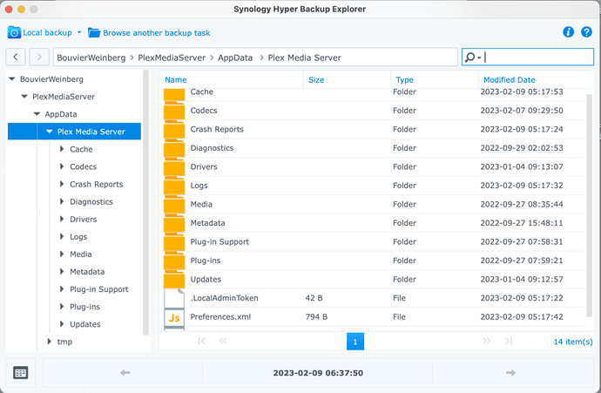Open the Local backup dropdown arrow
The image size is (601, 393).
coord(79,32)
